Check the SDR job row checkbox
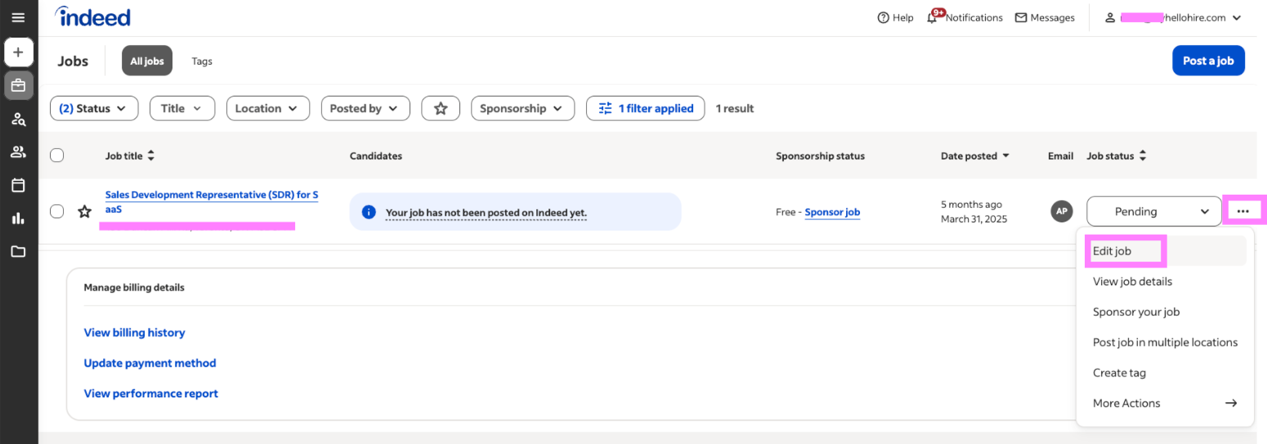The image size is (1267, 444). tap(57, 212)
